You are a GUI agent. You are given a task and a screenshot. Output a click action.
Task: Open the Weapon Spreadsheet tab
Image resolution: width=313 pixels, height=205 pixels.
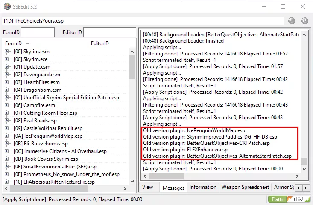245,187
